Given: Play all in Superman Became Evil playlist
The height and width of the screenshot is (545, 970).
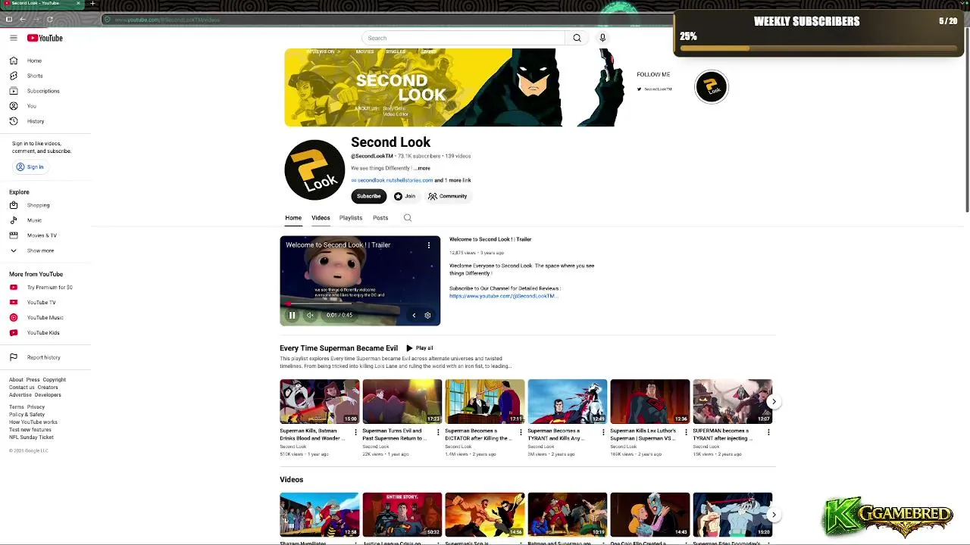Looking at the screenshot, I should pyautogui.click(x=419, y=348).
